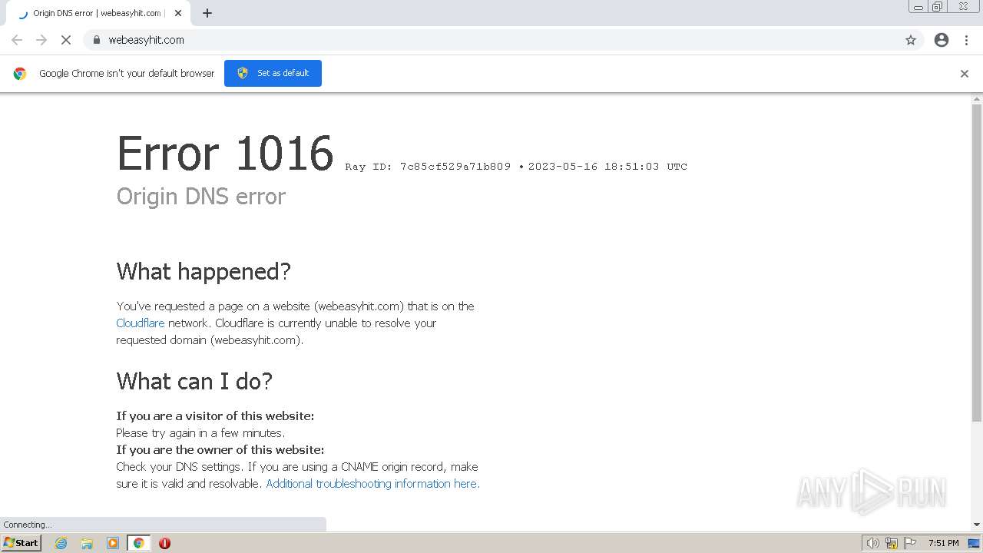This screenshot has width=983, height=553.
Task: Launch Internet Explorer from taskbar
Action: point(61,543)
